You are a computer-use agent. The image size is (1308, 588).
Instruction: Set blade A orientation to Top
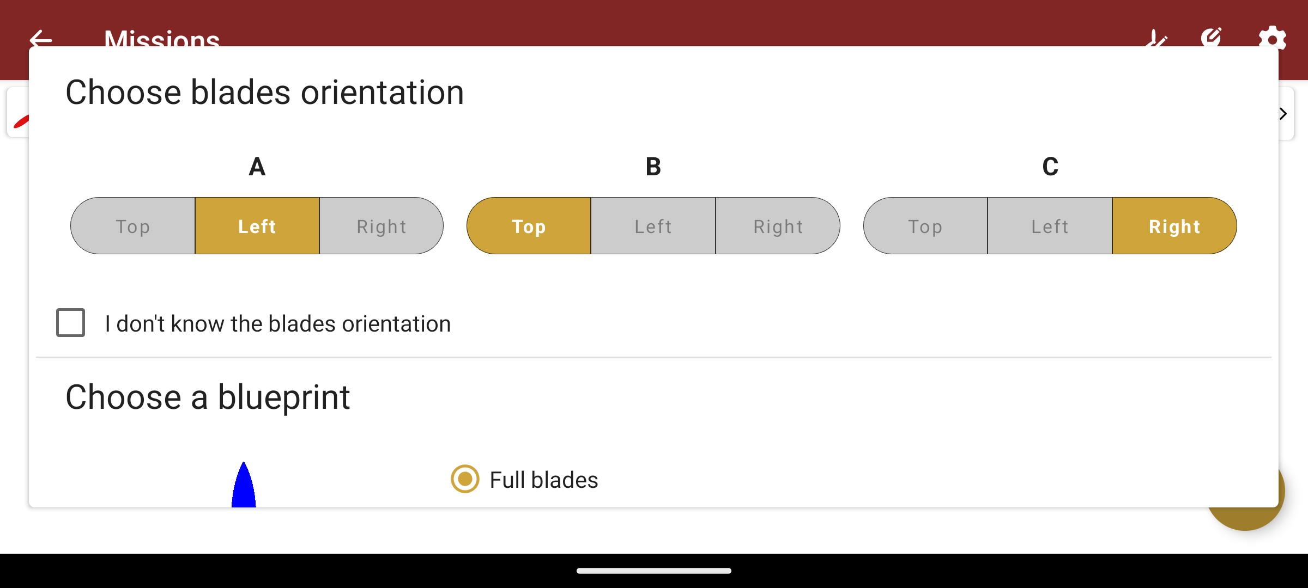[132, 226]
